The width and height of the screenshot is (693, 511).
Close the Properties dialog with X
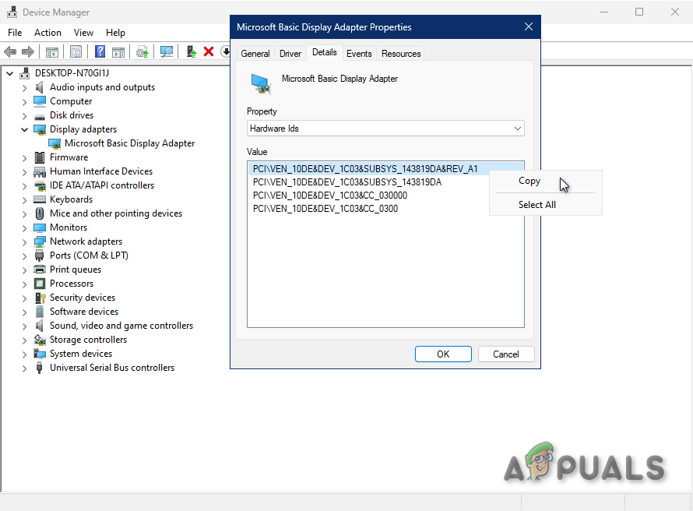529,27
